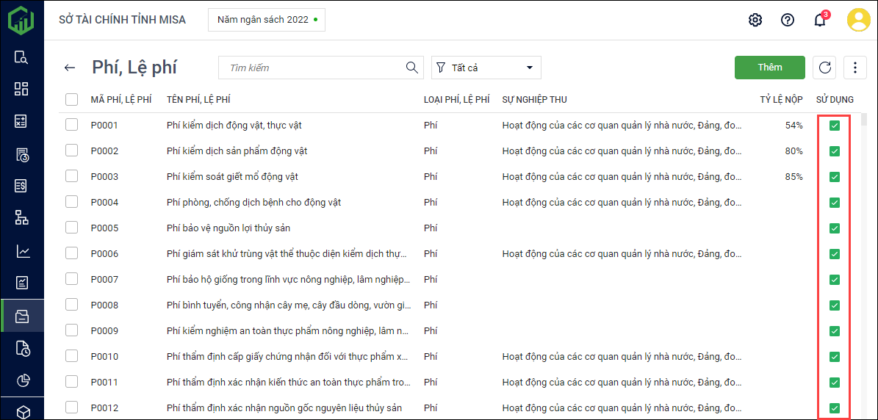
Task: Open the three-dot more options menu
Action: pyautogui.click(x=855, y=68)
